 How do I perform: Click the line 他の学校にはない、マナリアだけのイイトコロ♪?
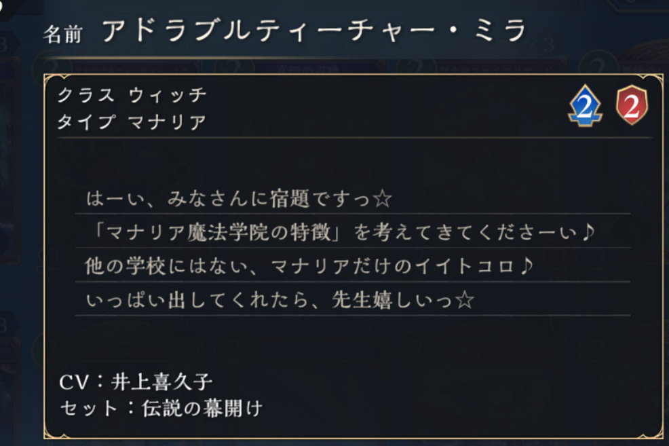pos(309,266)
